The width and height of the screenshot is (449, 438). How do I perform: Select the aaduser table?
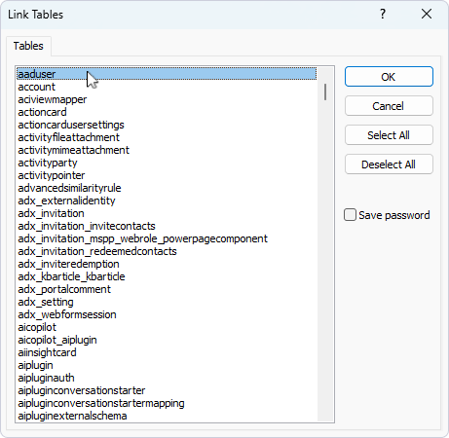point(167,74)
